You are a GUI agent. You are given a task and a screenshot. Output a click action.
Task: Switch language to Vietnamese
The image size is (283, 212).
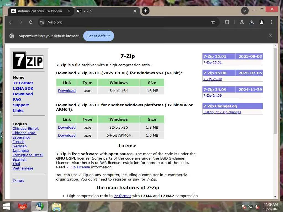23,168
